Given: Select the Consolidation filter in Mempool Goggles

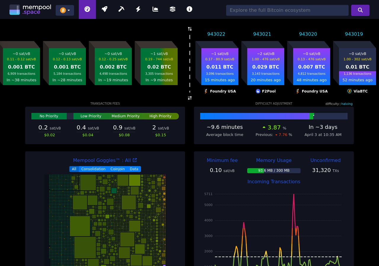Looking at the screenshot, I should [93, 169].
